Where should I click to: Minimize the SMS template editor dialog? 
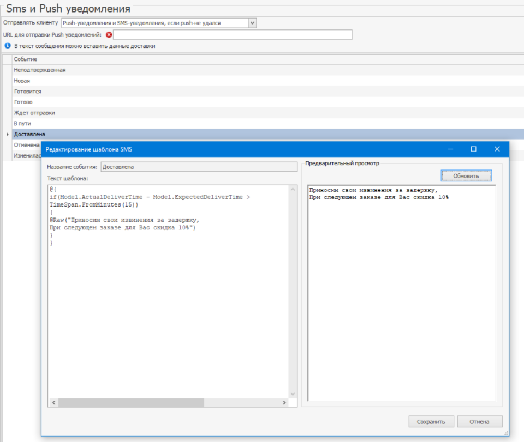[x=450, y=149]
